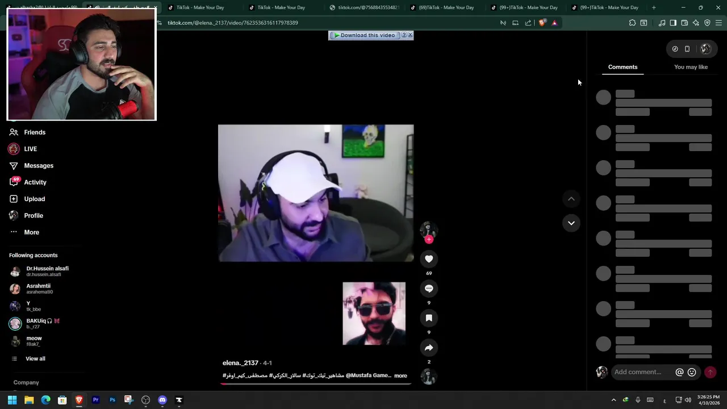Open the emoji picker in comment box

tap(692, 372)
